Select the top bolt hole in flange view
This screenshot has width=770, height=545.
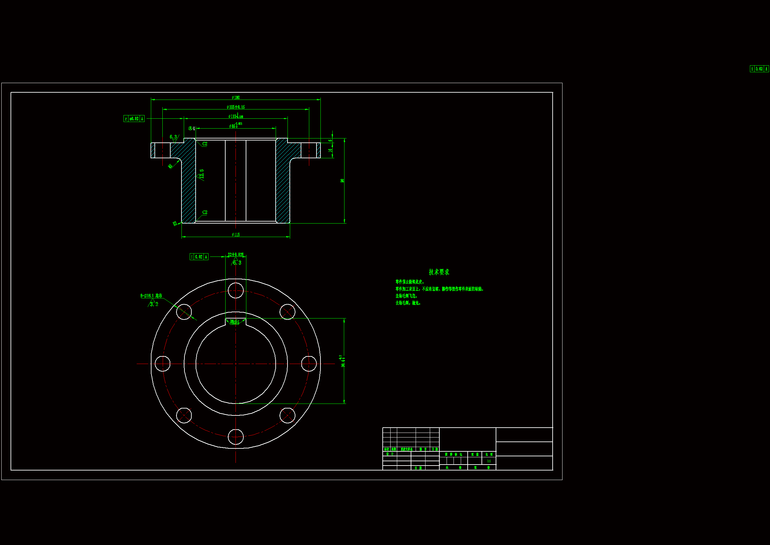[x=235, y=290]
